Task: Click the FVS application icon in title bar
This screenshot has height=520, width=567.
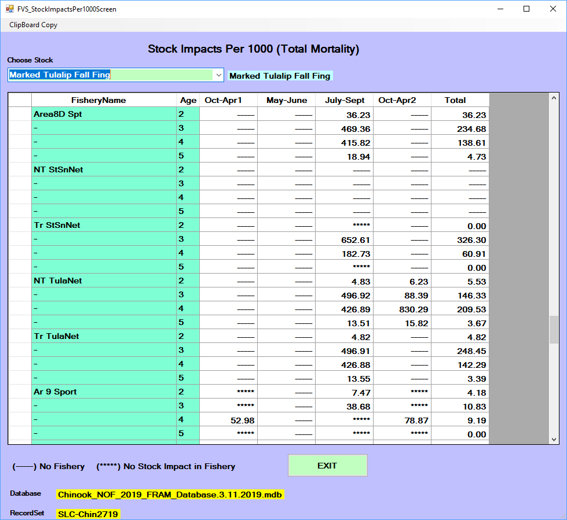Action: [x=9, y=9]
